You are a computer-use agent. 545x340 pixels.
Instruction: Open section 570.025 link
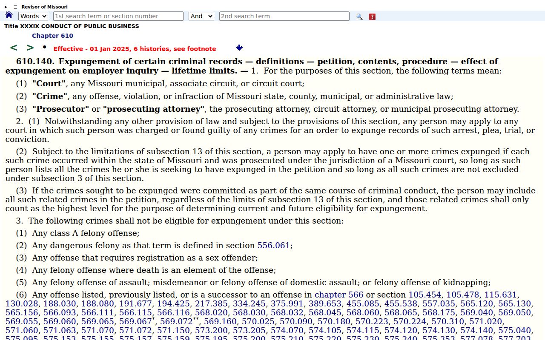click(x=258, y=322)
